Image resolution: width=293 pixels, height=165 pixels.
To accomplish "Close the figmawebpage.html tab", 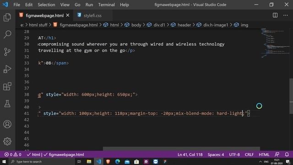I will point(68,15).
